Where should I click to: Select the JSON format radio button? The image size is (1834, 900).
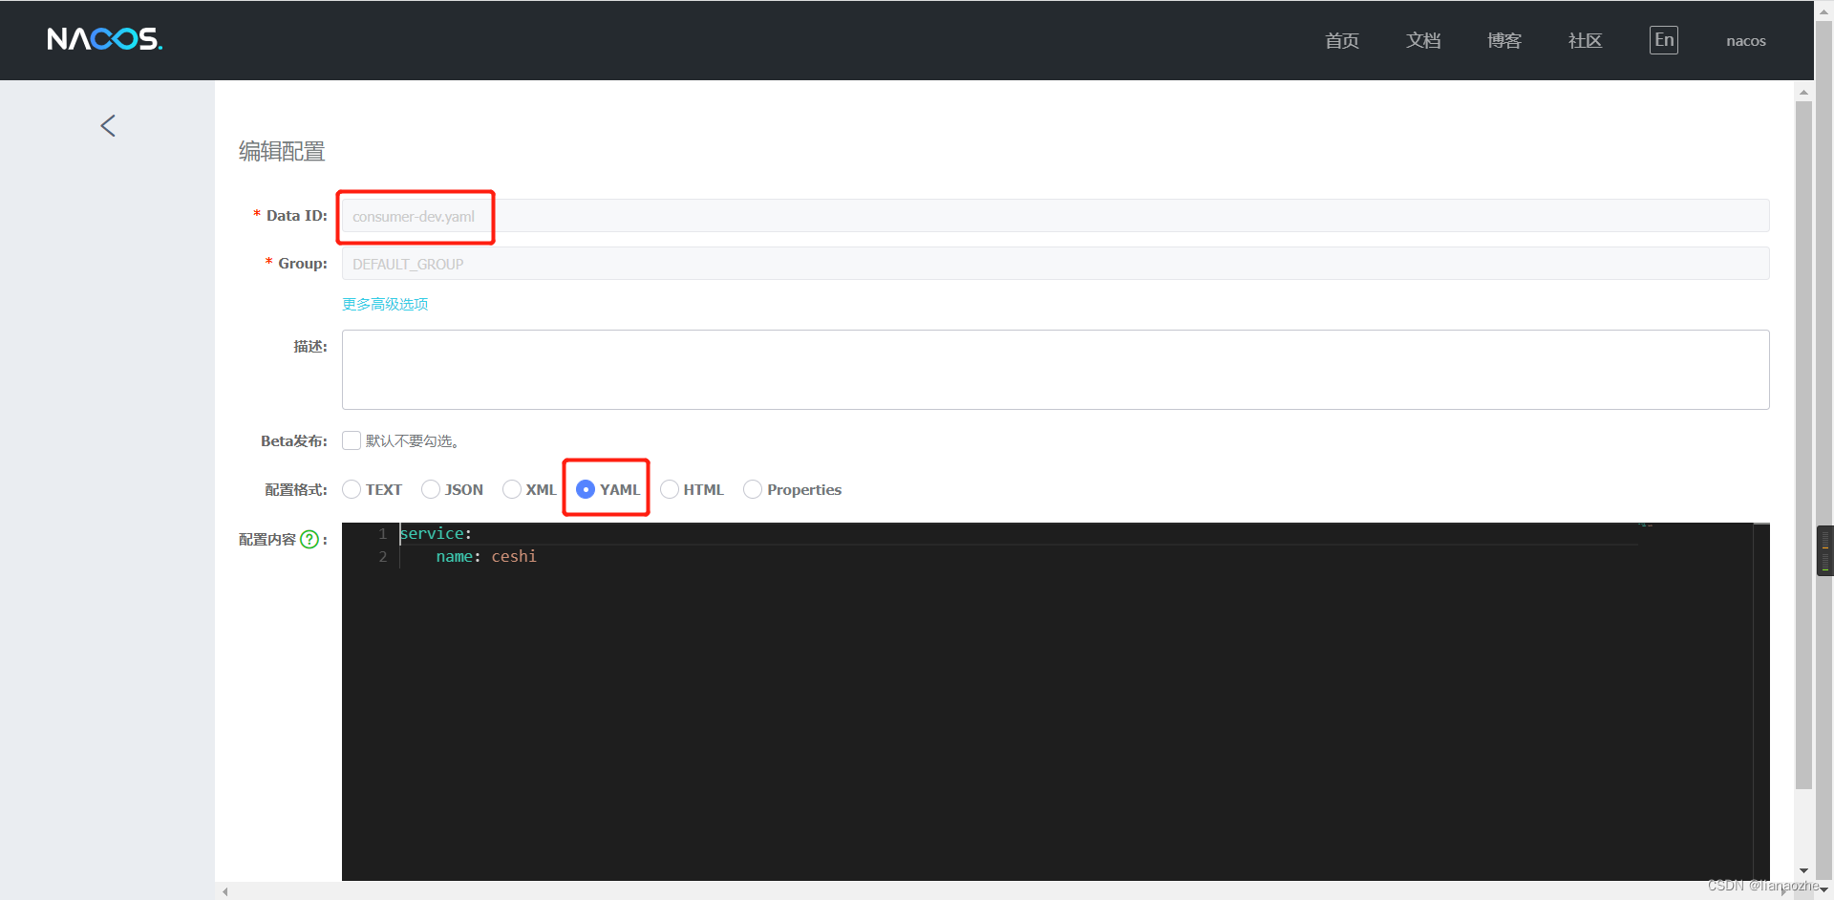(431, 489)
